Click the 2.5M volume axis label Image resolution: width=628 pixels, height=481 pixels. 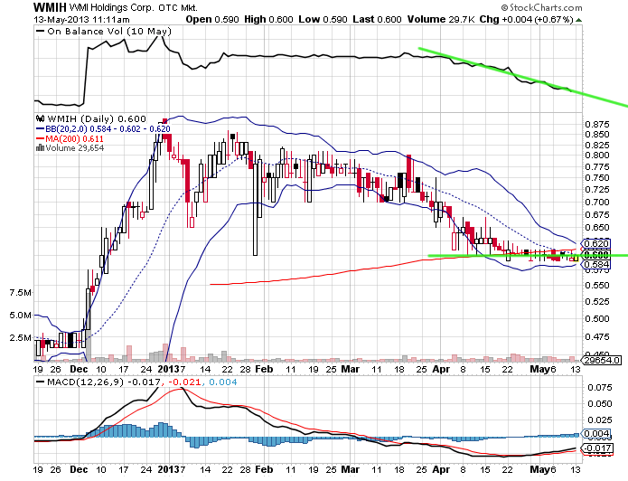20,338
